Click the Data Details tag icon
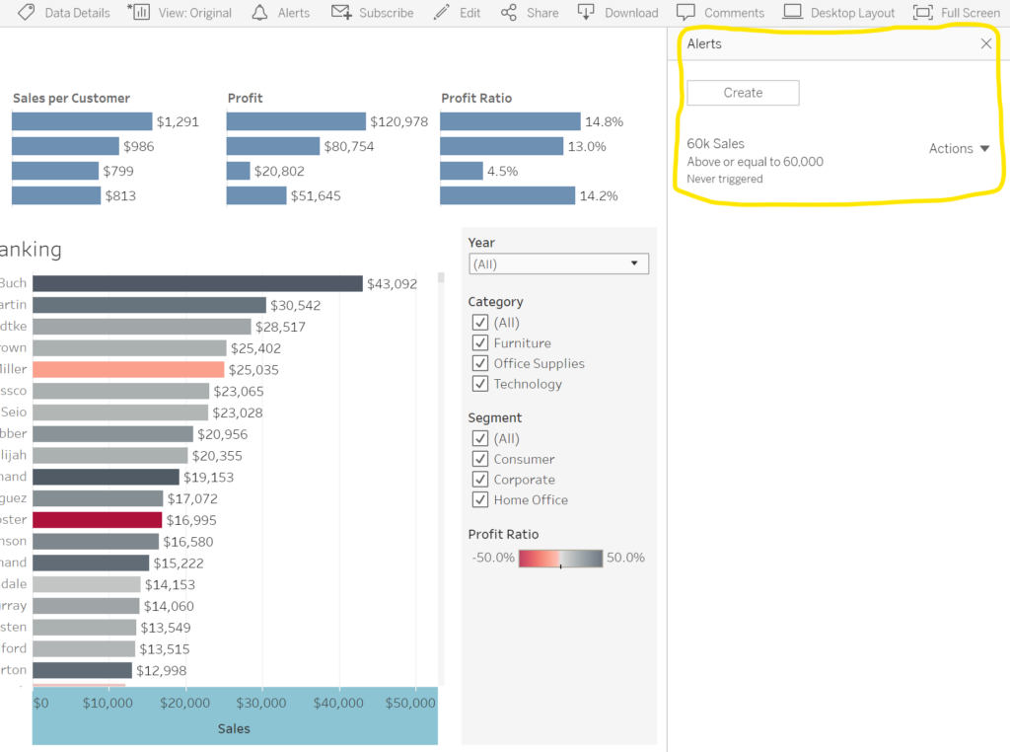This screenshot has width=1010, height=752. (x=27, y=13)
